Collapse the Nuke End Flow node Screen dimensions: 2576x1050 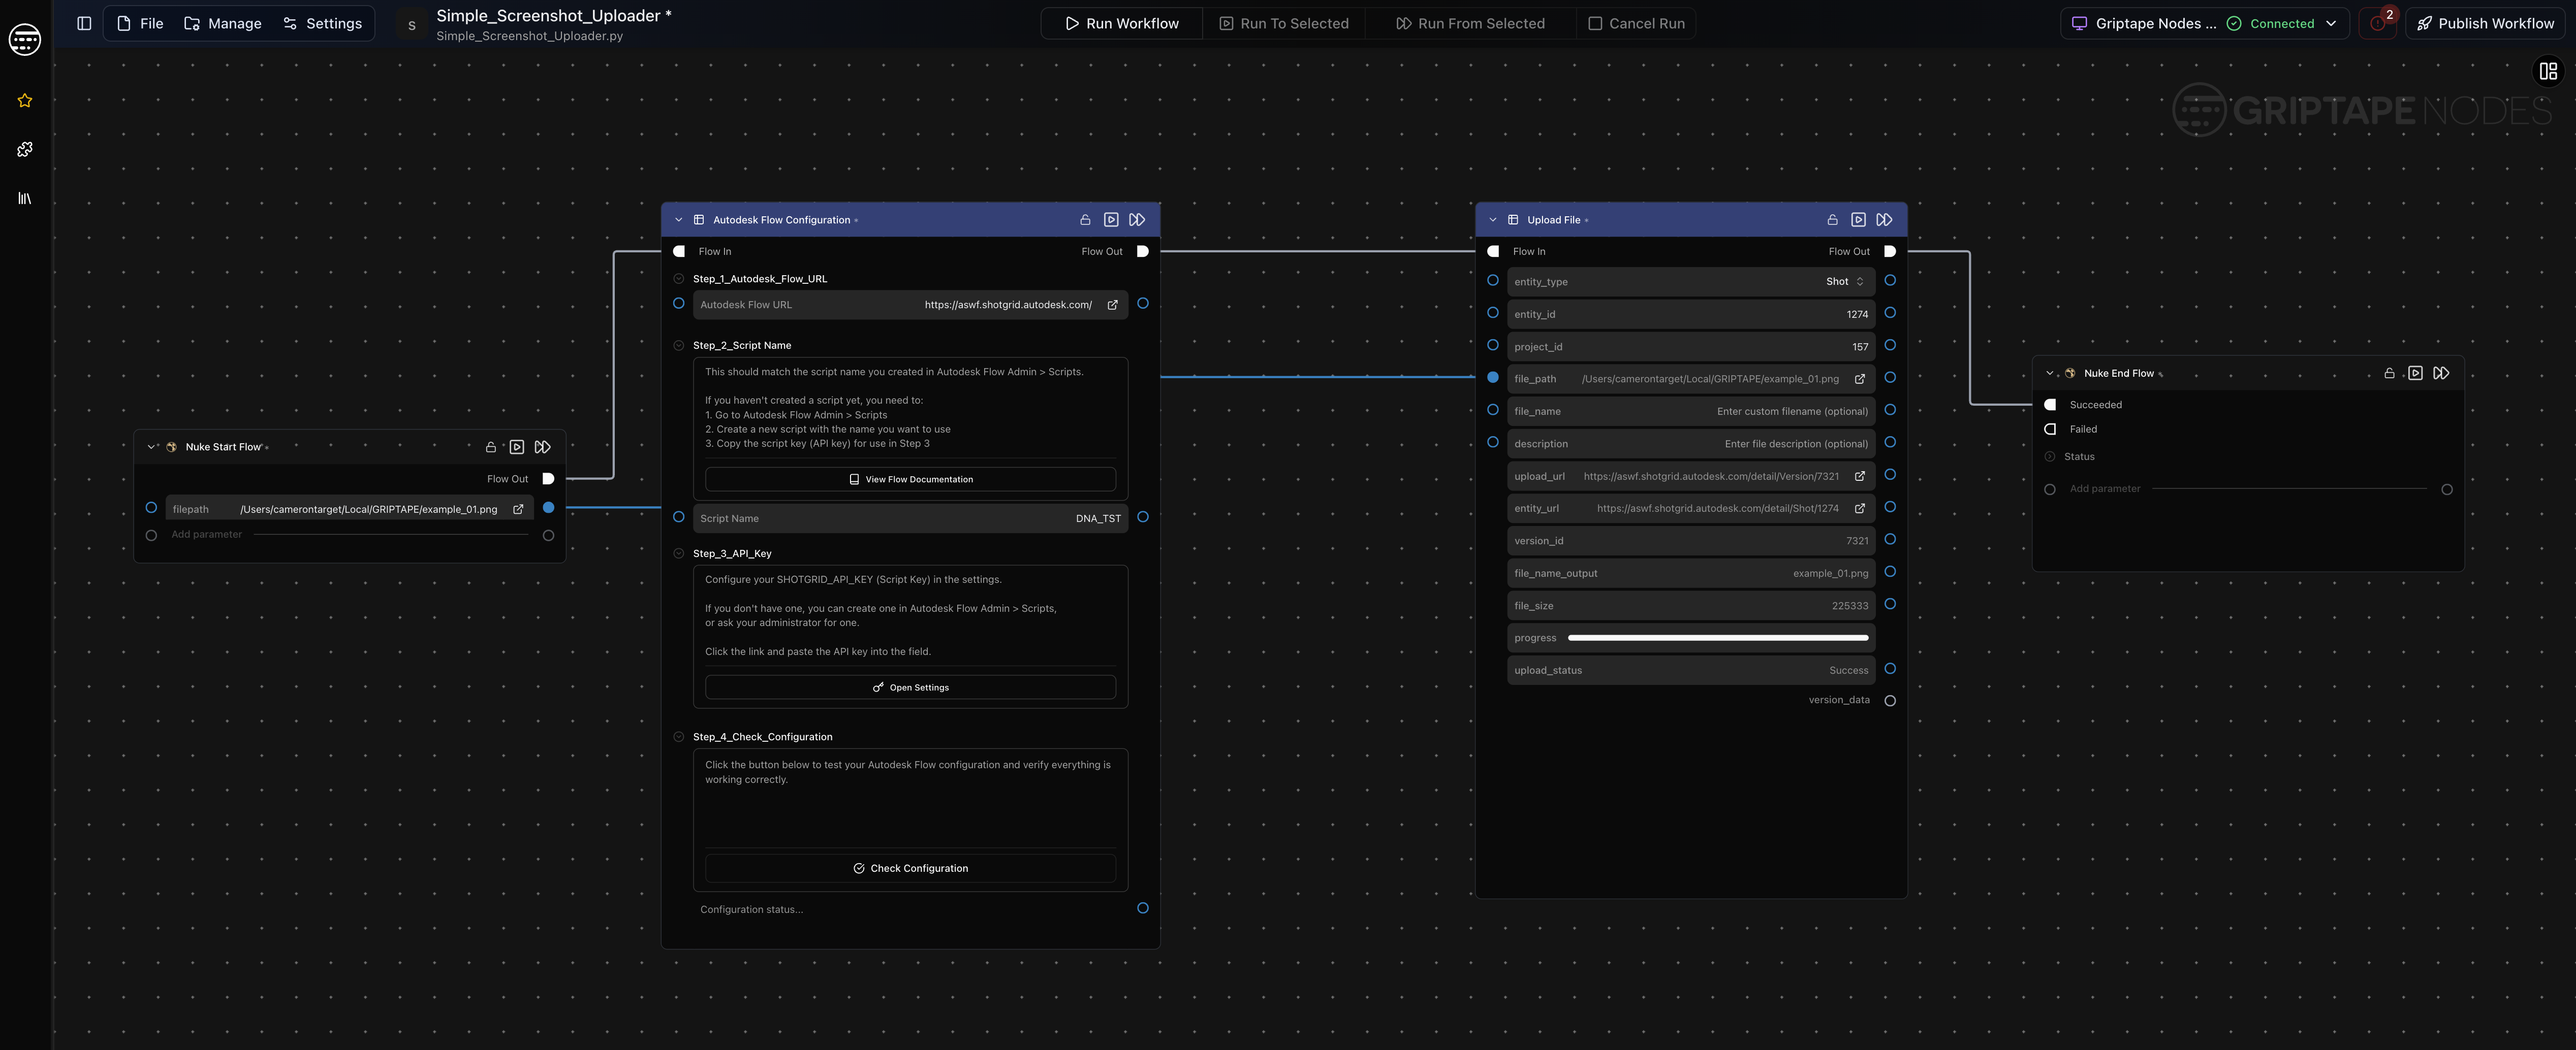pyautogui.click(x=2050, y=373)
